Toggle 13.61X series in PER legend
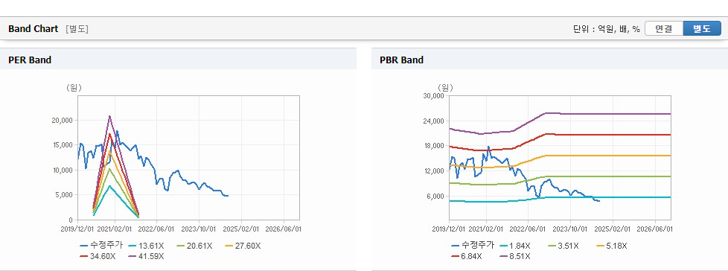728x271 pixels. [147, 246]
